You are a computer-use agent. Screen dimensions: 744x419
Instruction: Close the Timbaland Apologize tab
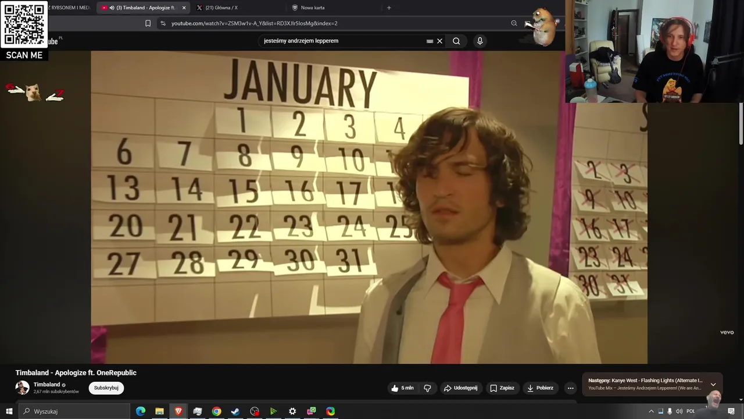coord(184,8)
